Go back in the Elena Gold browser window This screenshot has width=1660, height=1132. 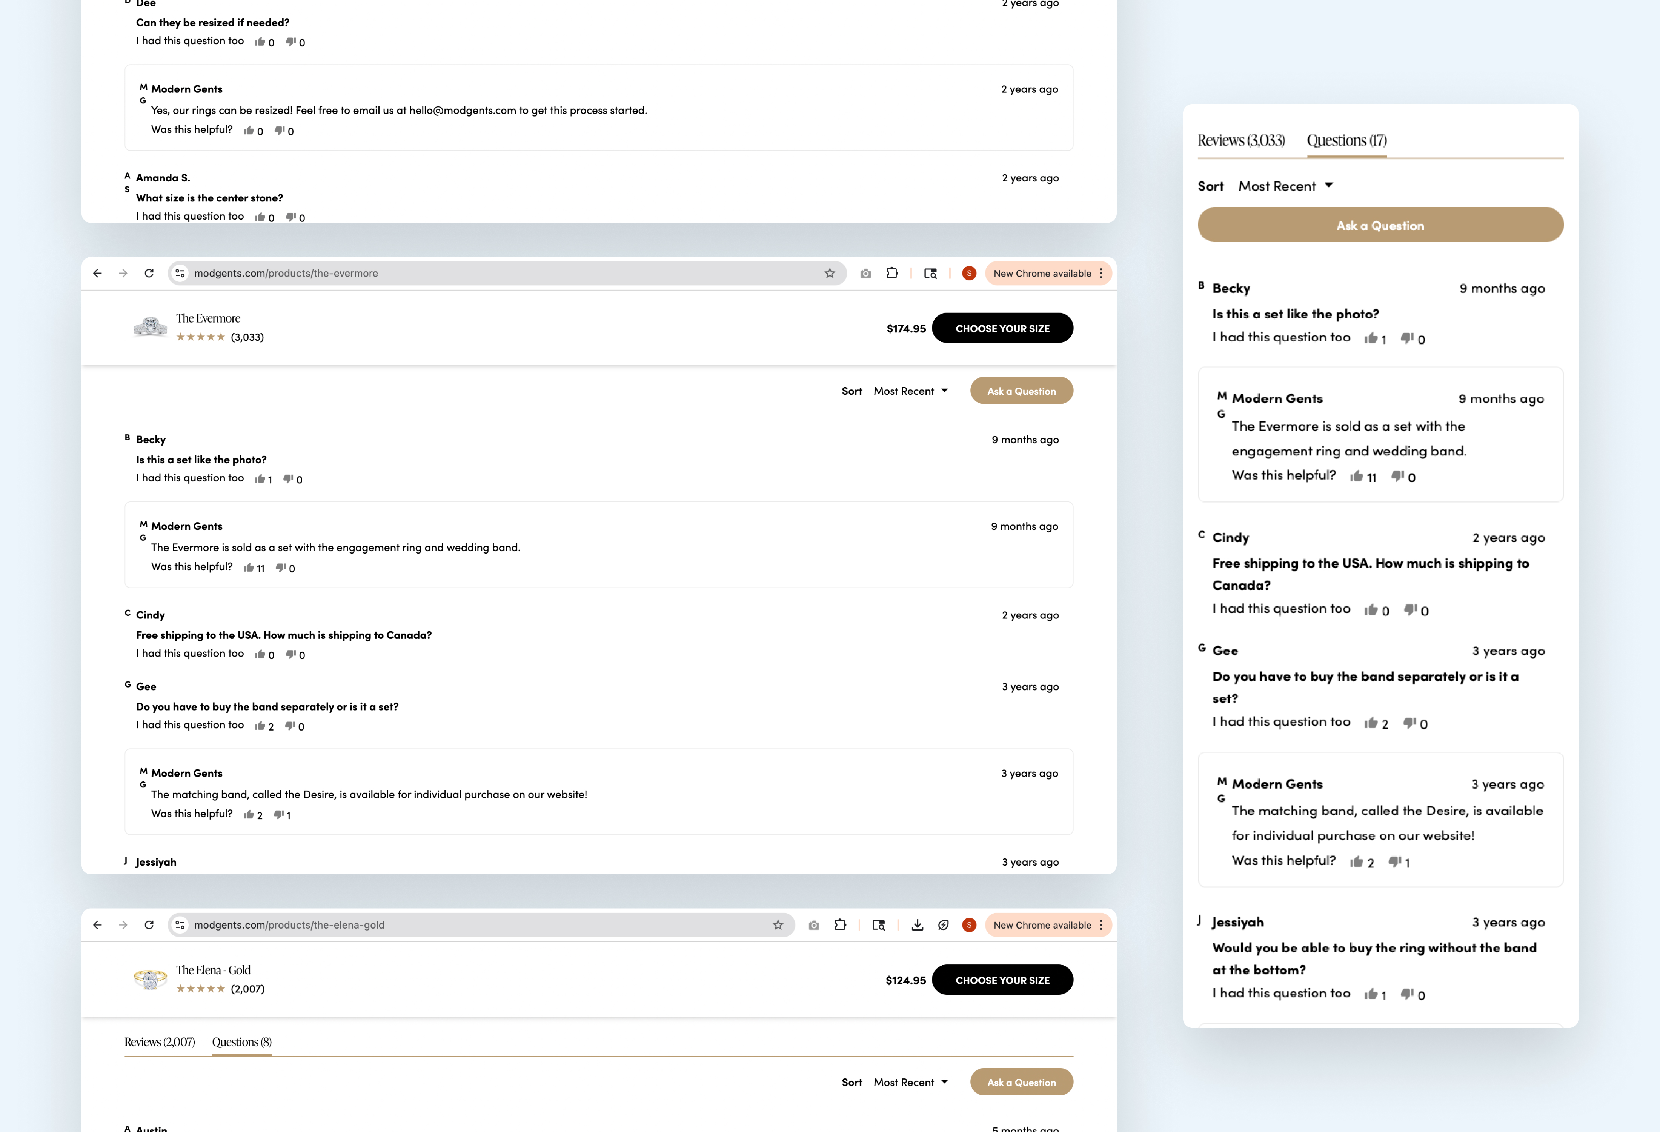[x=97, y=925]
